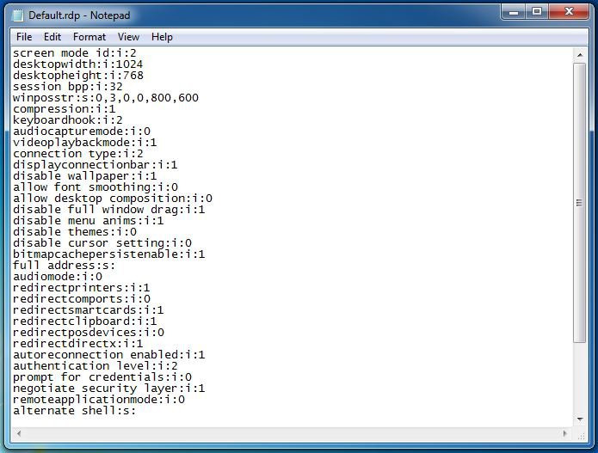Click the horizontal scrollbar right arrow
This screenshot has height=453, width=598.
click(565, 433)
